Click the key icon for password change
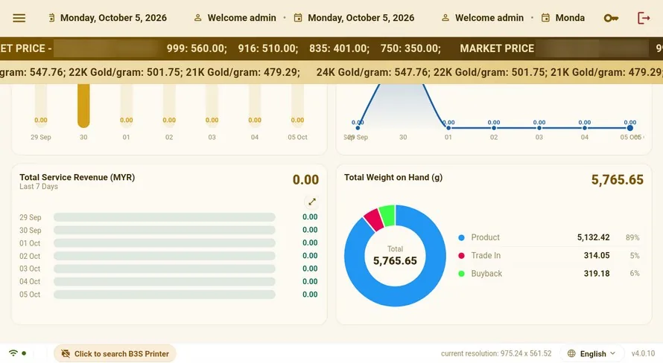Screen dimensions: 663x363 (611, 18)
